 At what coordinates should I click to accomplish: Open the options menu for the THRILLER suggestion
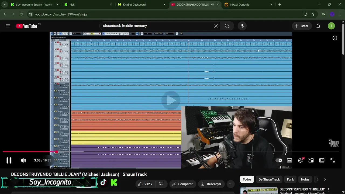click(329, 190)
